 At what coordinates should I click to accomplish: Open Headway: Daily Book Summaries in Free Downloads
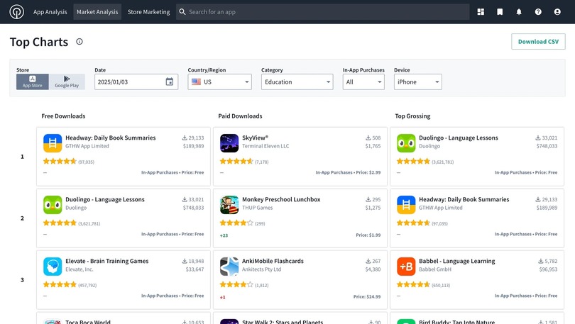110,138
